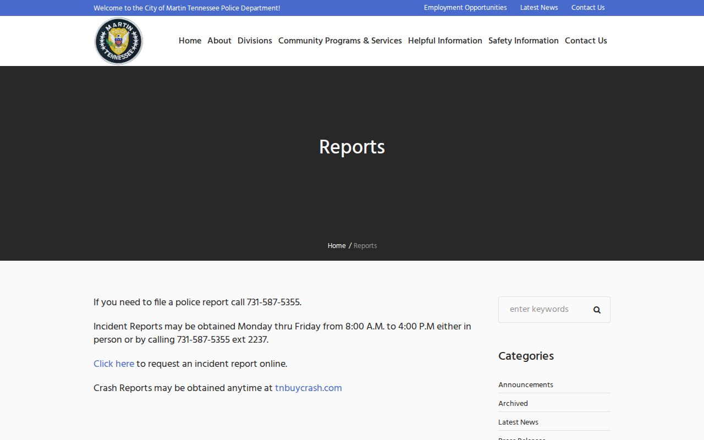Click the search magnifier icon
Image resolution: width=704 pixels, height=440 pixels.
(x=597, y=310)
